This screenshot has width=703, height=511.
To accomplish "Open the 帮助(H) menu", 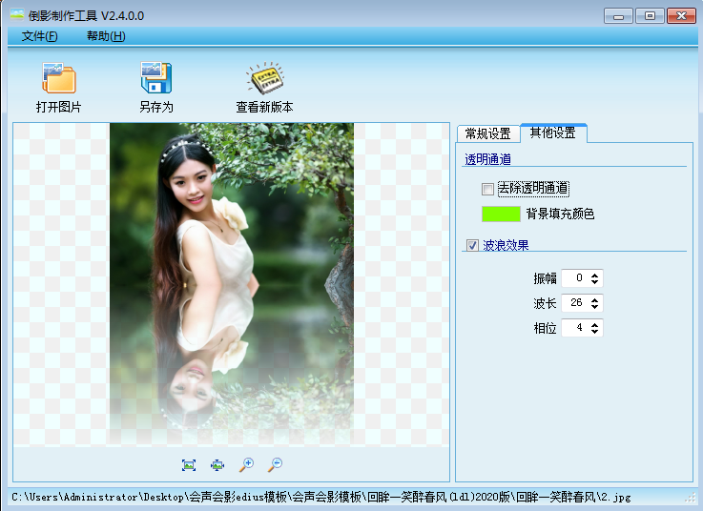I will click(105, 36).
